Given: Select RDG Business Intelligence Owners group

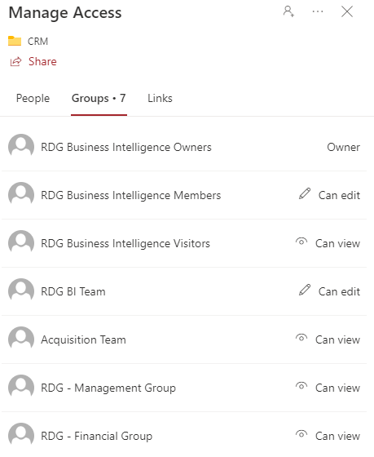Looking at the screenshot, I should point(184,147).
